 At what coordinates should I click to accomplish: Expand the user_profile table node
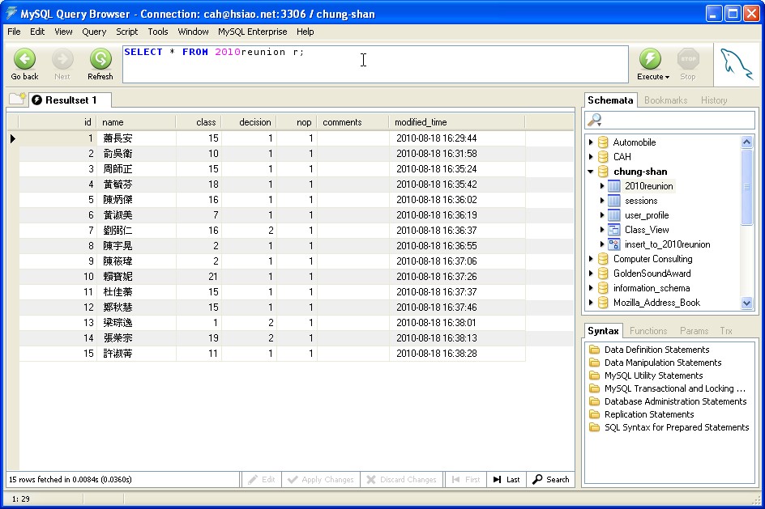tap(602, 215)
